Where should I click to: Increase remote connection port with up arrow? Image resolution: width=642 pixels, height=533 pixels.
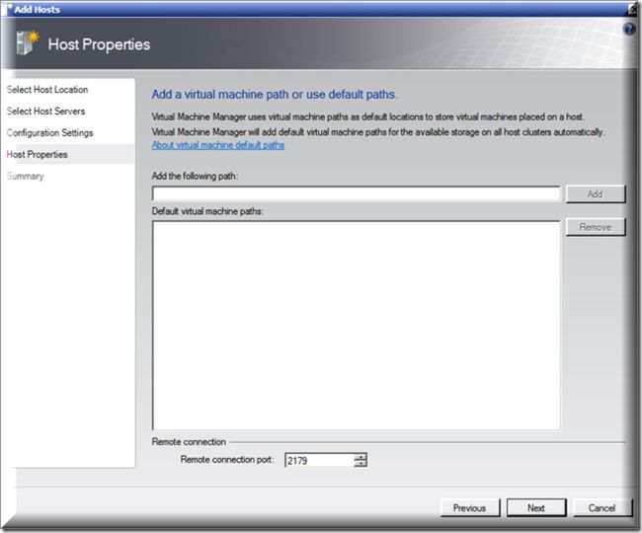(361, 457)
